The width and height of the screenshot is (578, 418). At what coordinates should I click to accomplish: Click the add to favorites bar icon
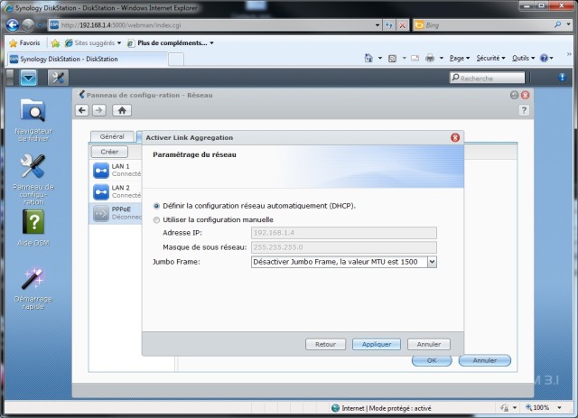pyautogui.click(x=55, y=43)
